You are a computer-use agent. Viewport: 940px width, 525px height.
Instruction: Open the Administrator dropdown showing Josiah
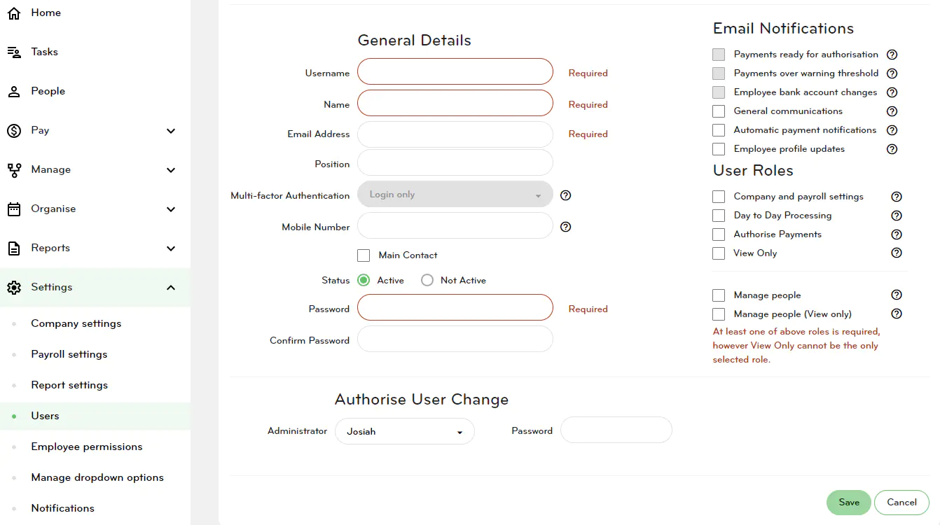click(x=405, y=431)
